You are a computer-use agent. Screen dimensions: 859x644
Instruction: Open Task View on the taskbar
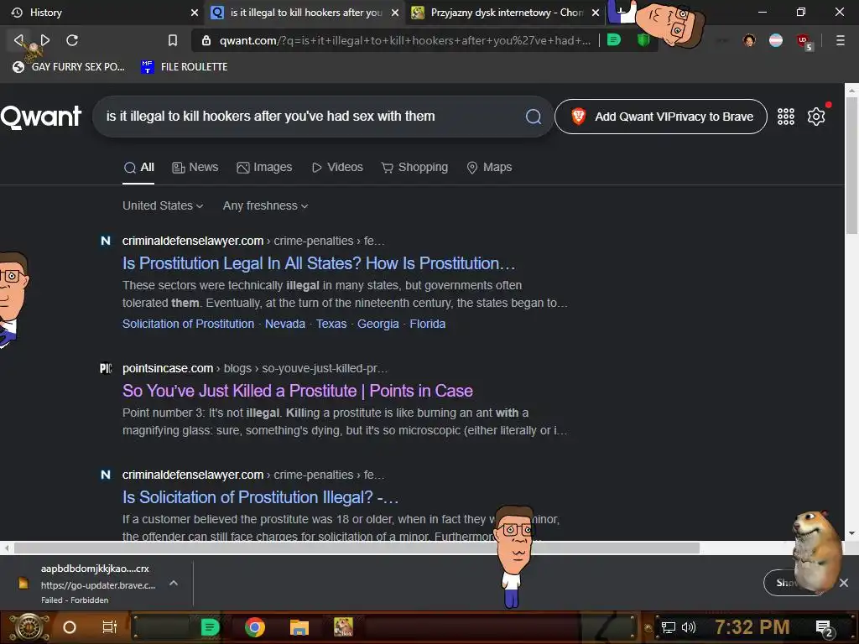click(x=110, y=627)
